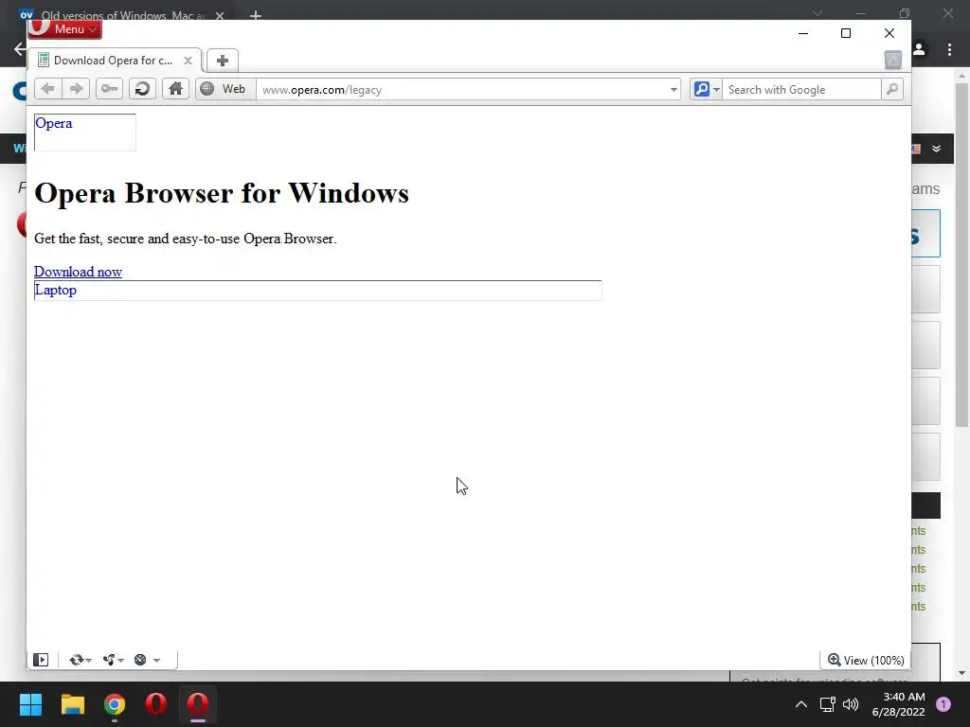Open the Windows Start menu

30,704
